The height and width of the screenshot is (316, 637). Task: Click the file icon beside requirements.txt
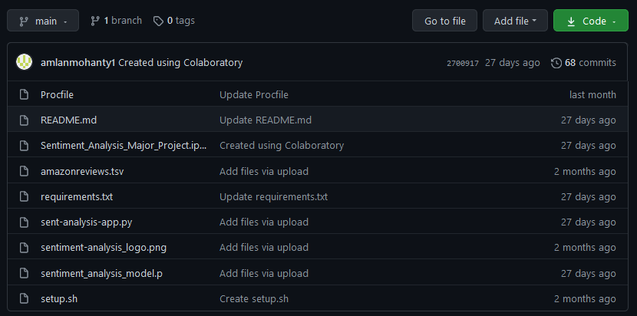pyautogui.click(x=24, y=196)
